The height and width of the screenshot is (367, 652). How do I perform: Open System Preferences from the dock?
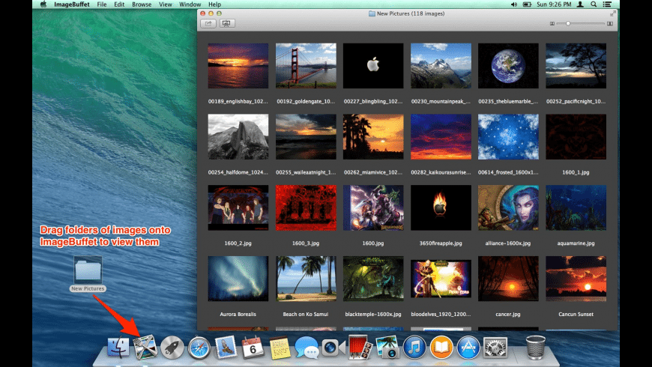(x=495, y=348)
